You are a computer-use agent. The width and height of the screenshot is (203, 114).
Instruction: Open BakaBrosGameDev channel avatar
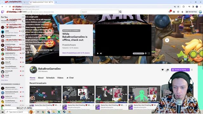(x=33, y=70)
